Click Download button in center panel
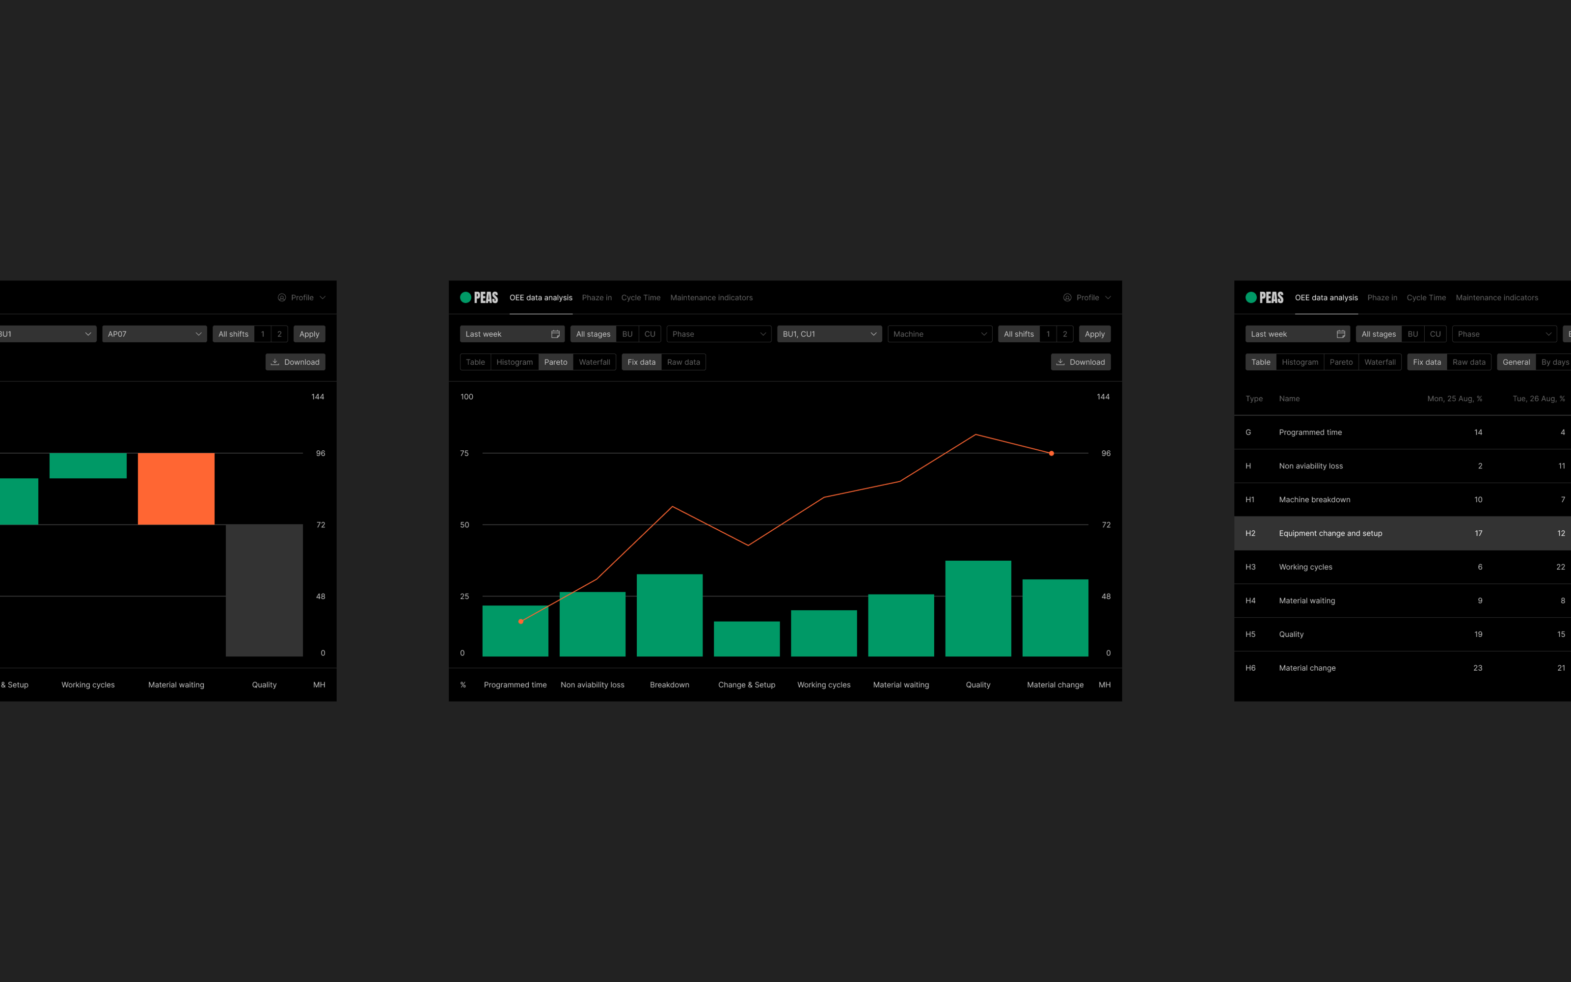 (x=1080, y=362)
